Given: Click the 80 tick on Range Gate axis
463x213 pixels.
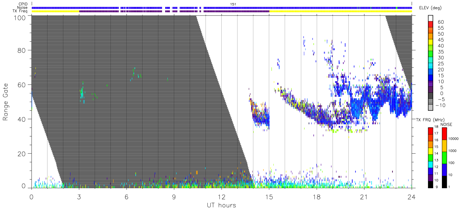Looking at the screenshot, I should click(x=21, y=50).
